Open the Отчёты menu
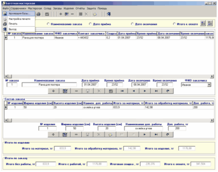The image size is (218, 172). click(x=80, y=8)
